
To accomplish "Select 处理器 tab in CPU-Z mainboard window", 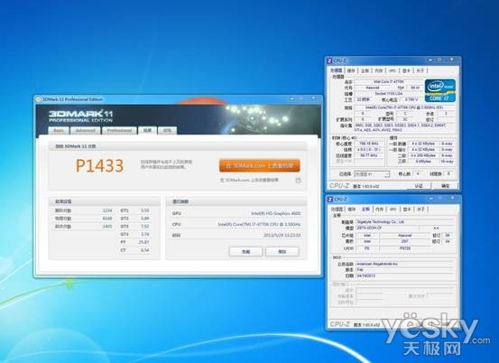I will click(337, 209).
